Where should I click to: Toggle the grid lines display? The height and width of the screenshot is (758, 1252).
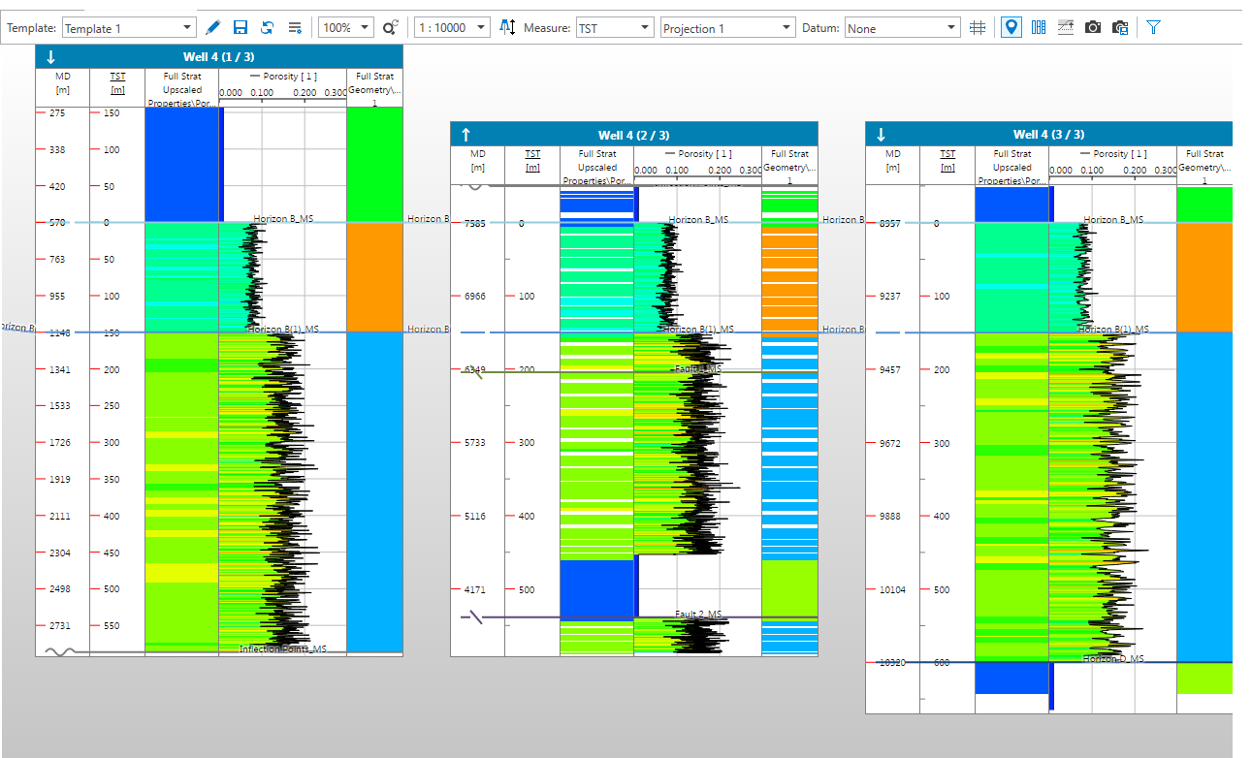pyautogui.click(x=978, y=28)
